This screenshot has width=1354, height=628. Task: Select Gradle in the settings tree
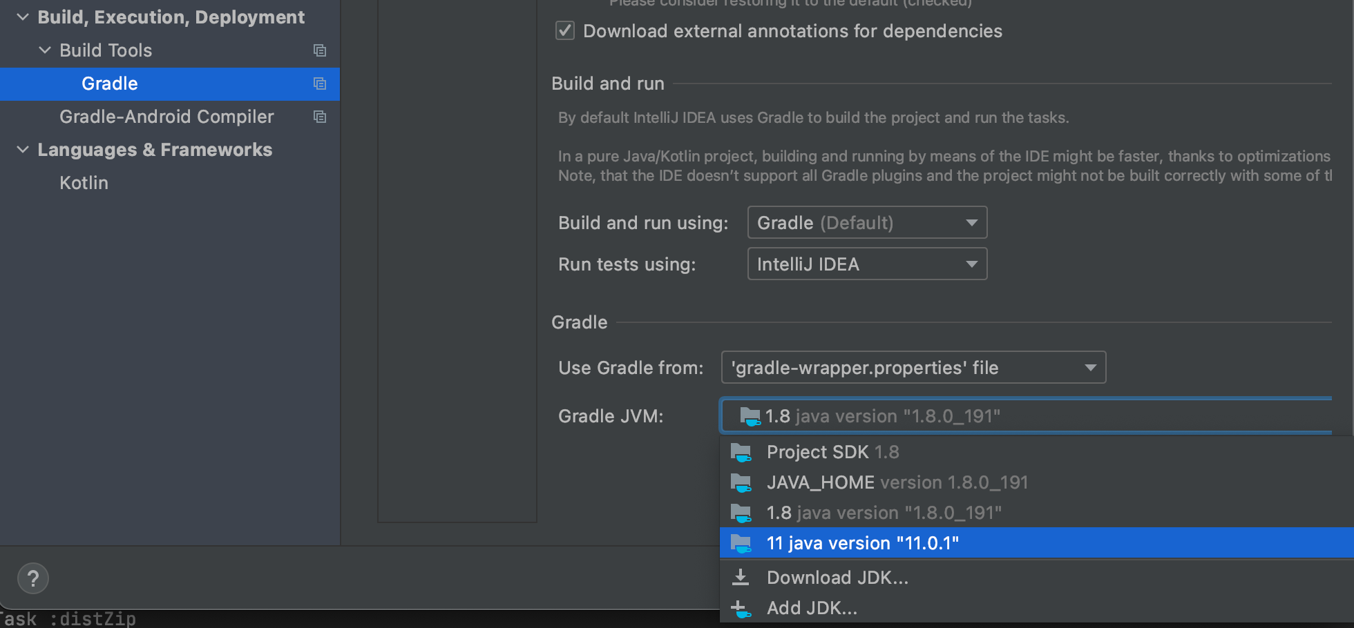(x=170, y=84)
